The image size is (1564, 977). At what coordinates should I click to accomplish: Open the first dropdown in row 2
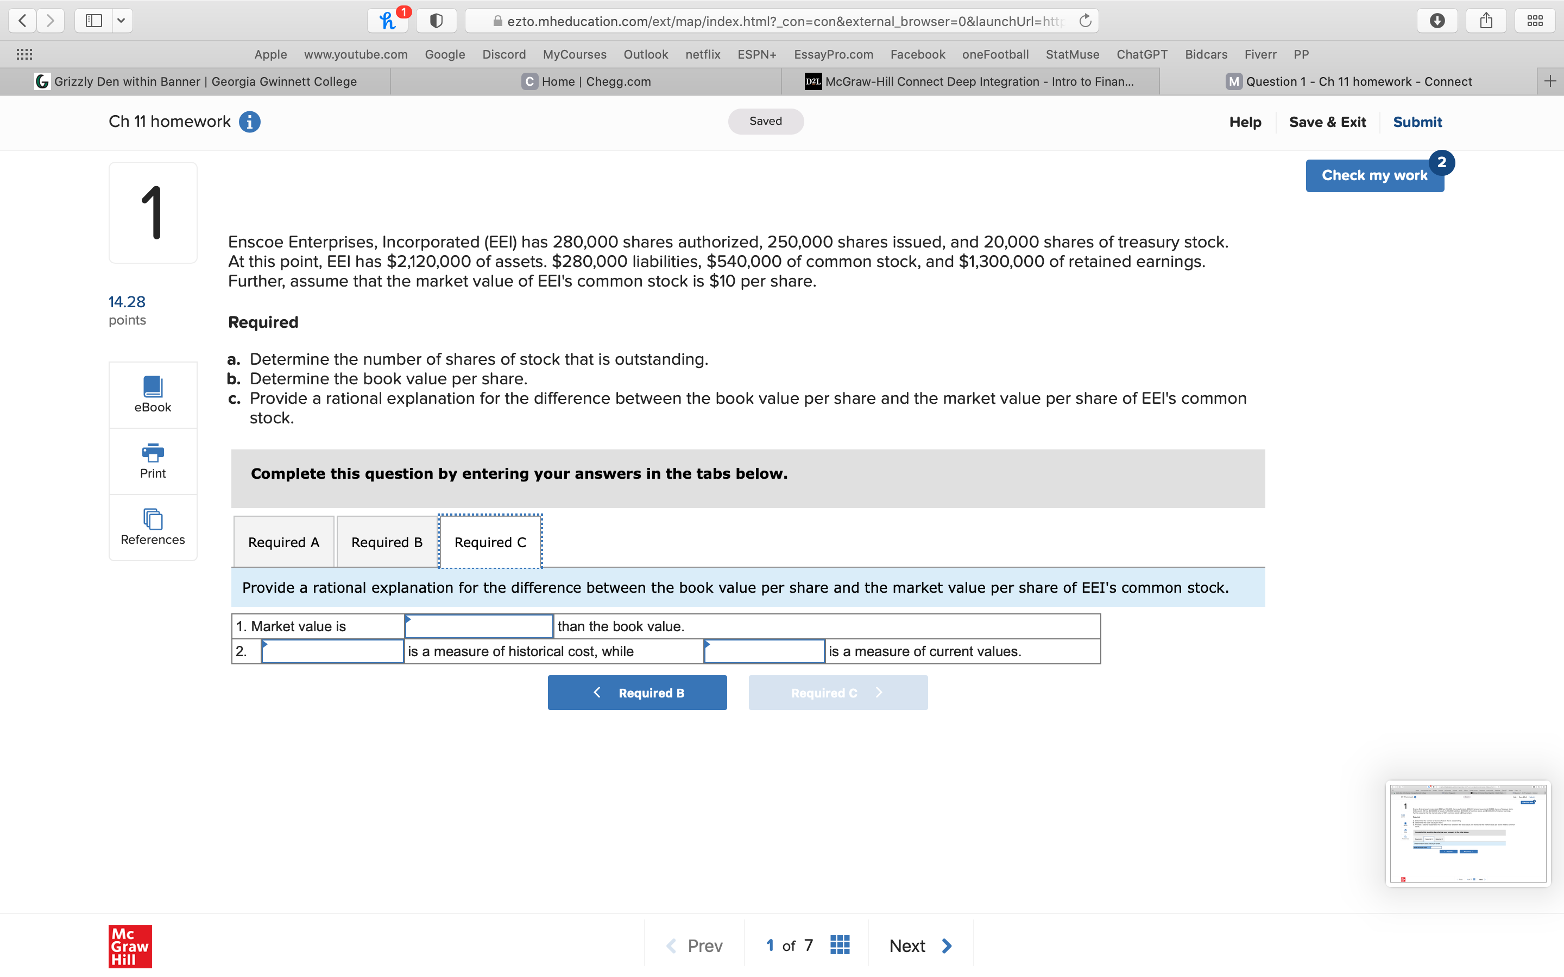(332, 651)
